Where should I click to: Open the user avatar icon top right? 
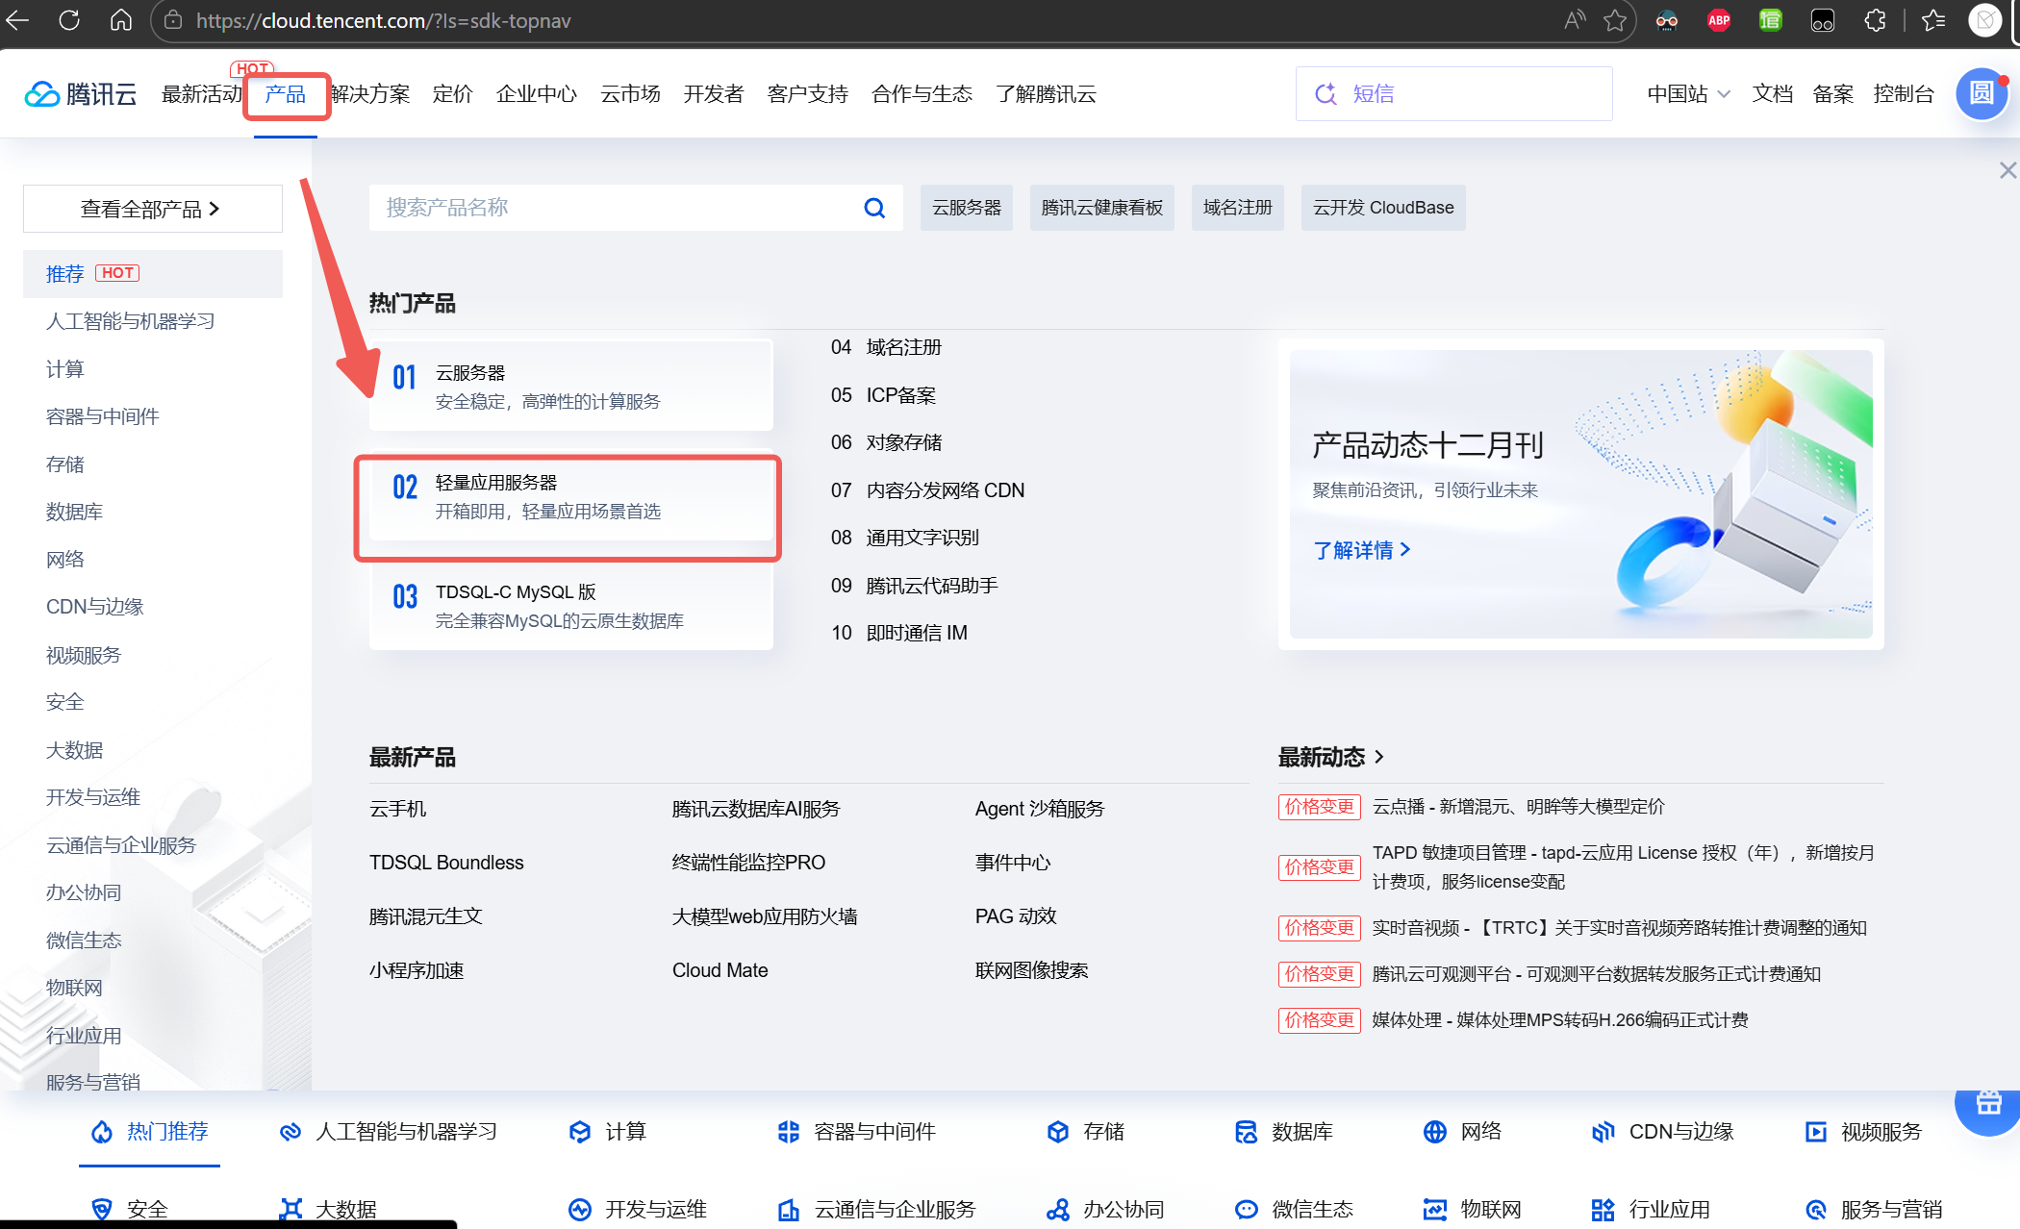pos(1982,94)
